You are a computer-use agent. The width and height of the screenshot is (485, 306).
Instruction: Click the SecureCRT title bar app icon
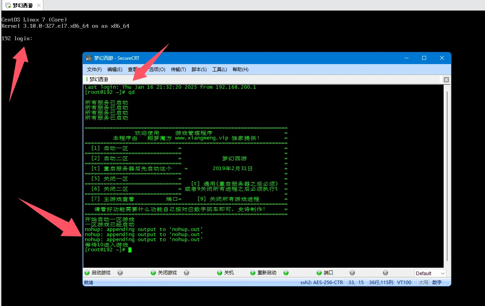[89, 58]
